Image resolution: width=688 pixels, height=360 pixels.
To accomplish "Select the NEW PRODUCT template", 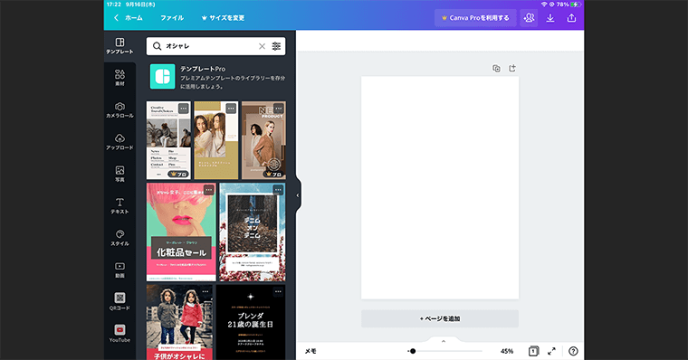I will 263,140.
